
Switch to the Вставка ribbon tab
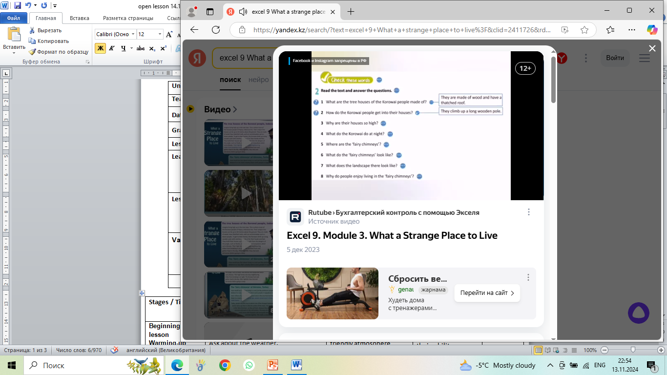(80, 18)
